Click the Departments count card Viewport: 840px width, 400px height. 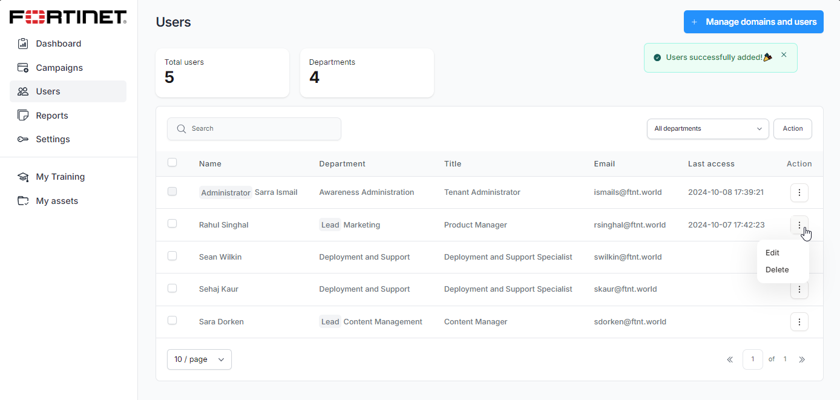click(x=367, y=73)
